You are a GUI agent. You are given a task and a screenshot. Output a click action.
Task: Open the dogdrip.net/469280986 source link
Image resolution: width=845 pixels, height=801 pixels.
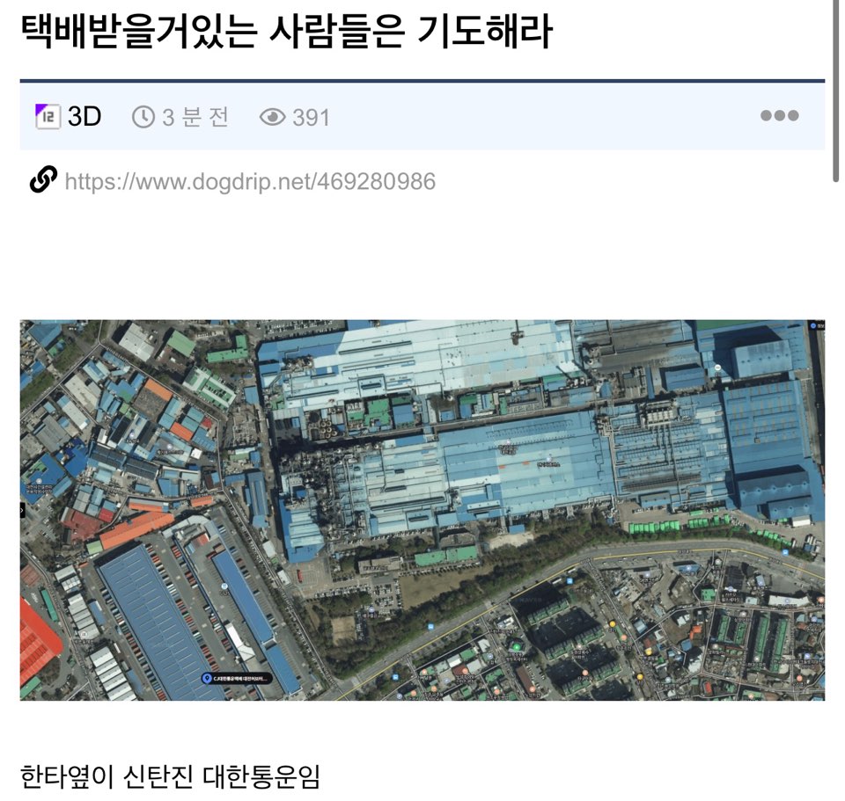pyautogui.click(x=250, y=181)
